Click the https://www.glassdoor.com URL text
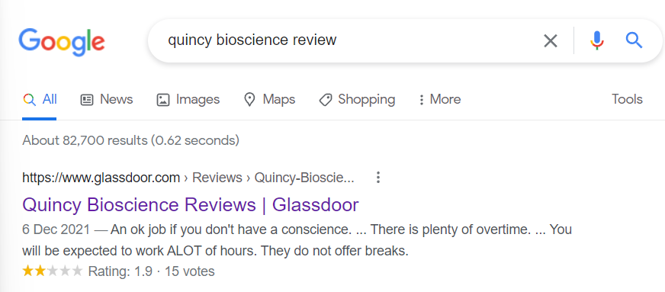The height and width of the screenshot is (292, 665). click(101, 178)
